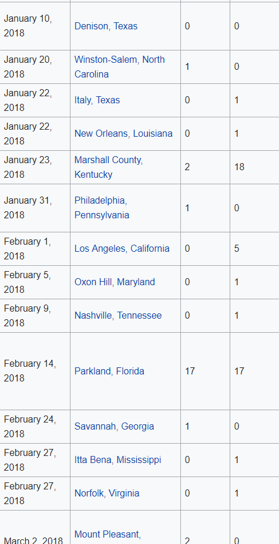Image resolution: width=279 pixels, height=544 pixels.
Task: Open the Philadelphia, Pennsylvania link
Action: (x=102, y=208)
